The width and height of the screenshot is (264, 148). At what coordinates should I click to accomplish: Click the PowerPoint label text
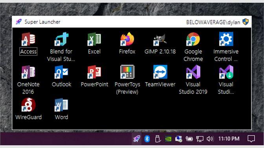click(x=94, y=84)
